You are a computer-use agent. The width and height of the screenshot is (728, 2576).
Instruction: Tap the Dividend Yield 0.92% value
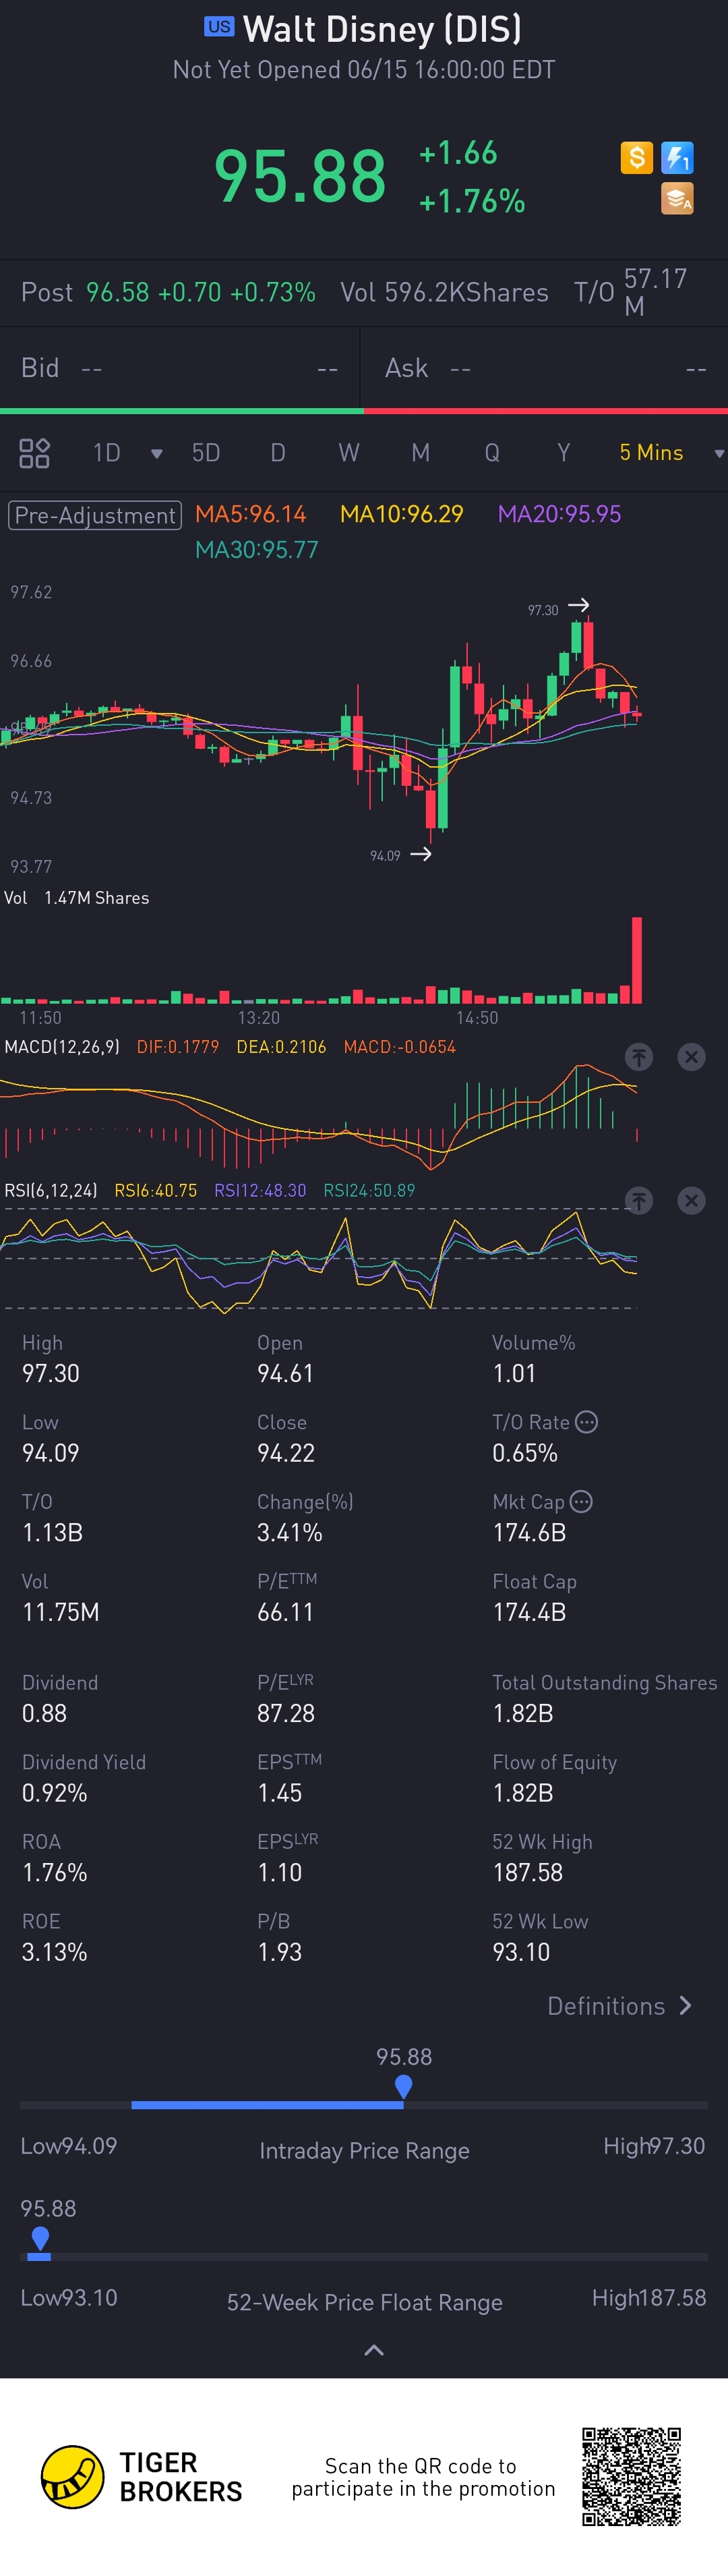(54, 1793)
